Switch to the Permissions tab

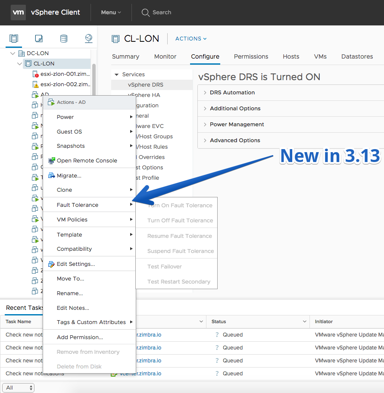click(251, 56)
